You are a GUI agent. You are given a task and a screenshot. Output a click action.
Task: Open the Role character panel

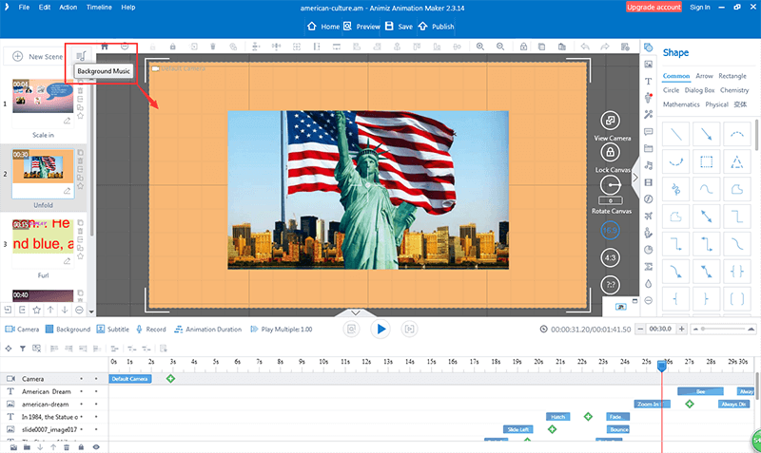[x=648, y=98]
